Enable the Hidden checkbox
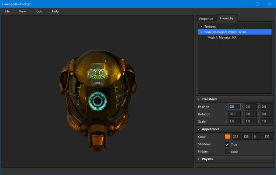This screenshot has height=175, width=276. (x=227, y=152)
